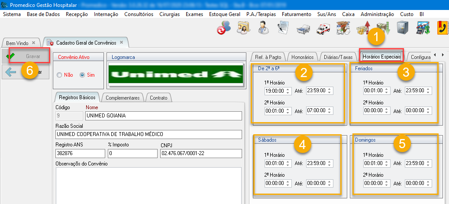
Task: Click the Observações do Convênio text area
Action: pos(149,186)
